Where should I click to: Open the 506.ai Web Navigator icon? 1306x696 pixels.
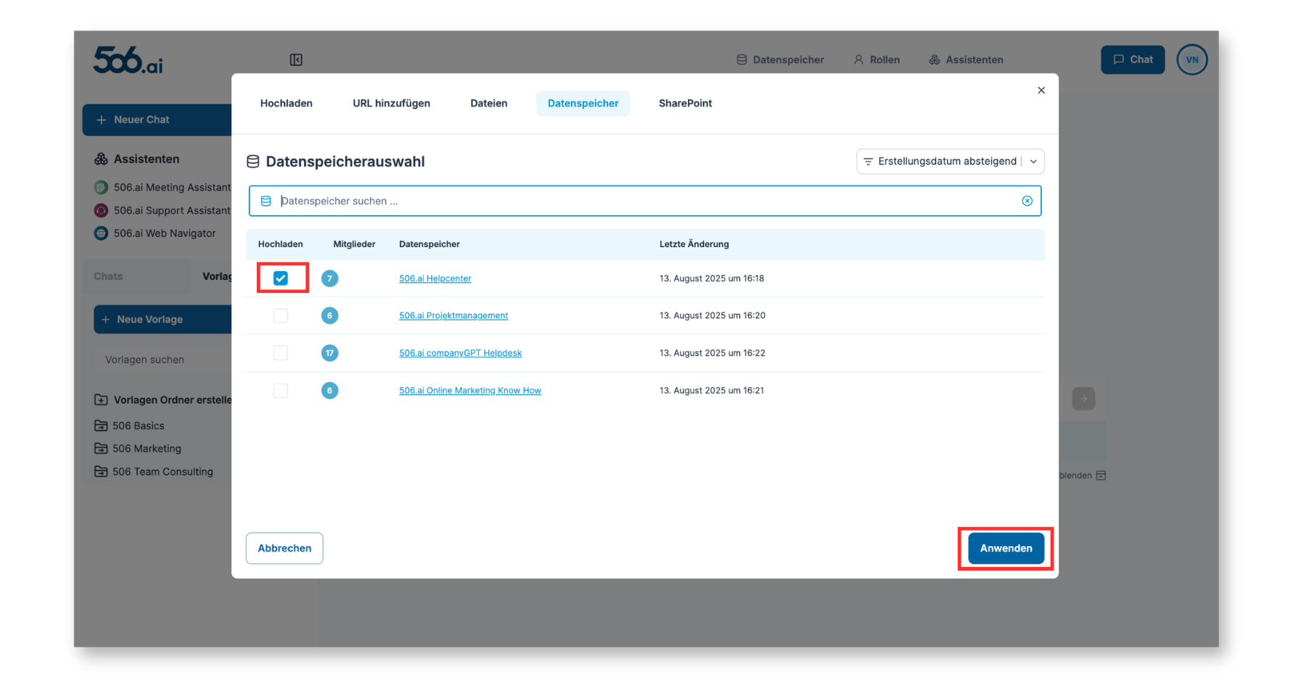pos(101,233)
